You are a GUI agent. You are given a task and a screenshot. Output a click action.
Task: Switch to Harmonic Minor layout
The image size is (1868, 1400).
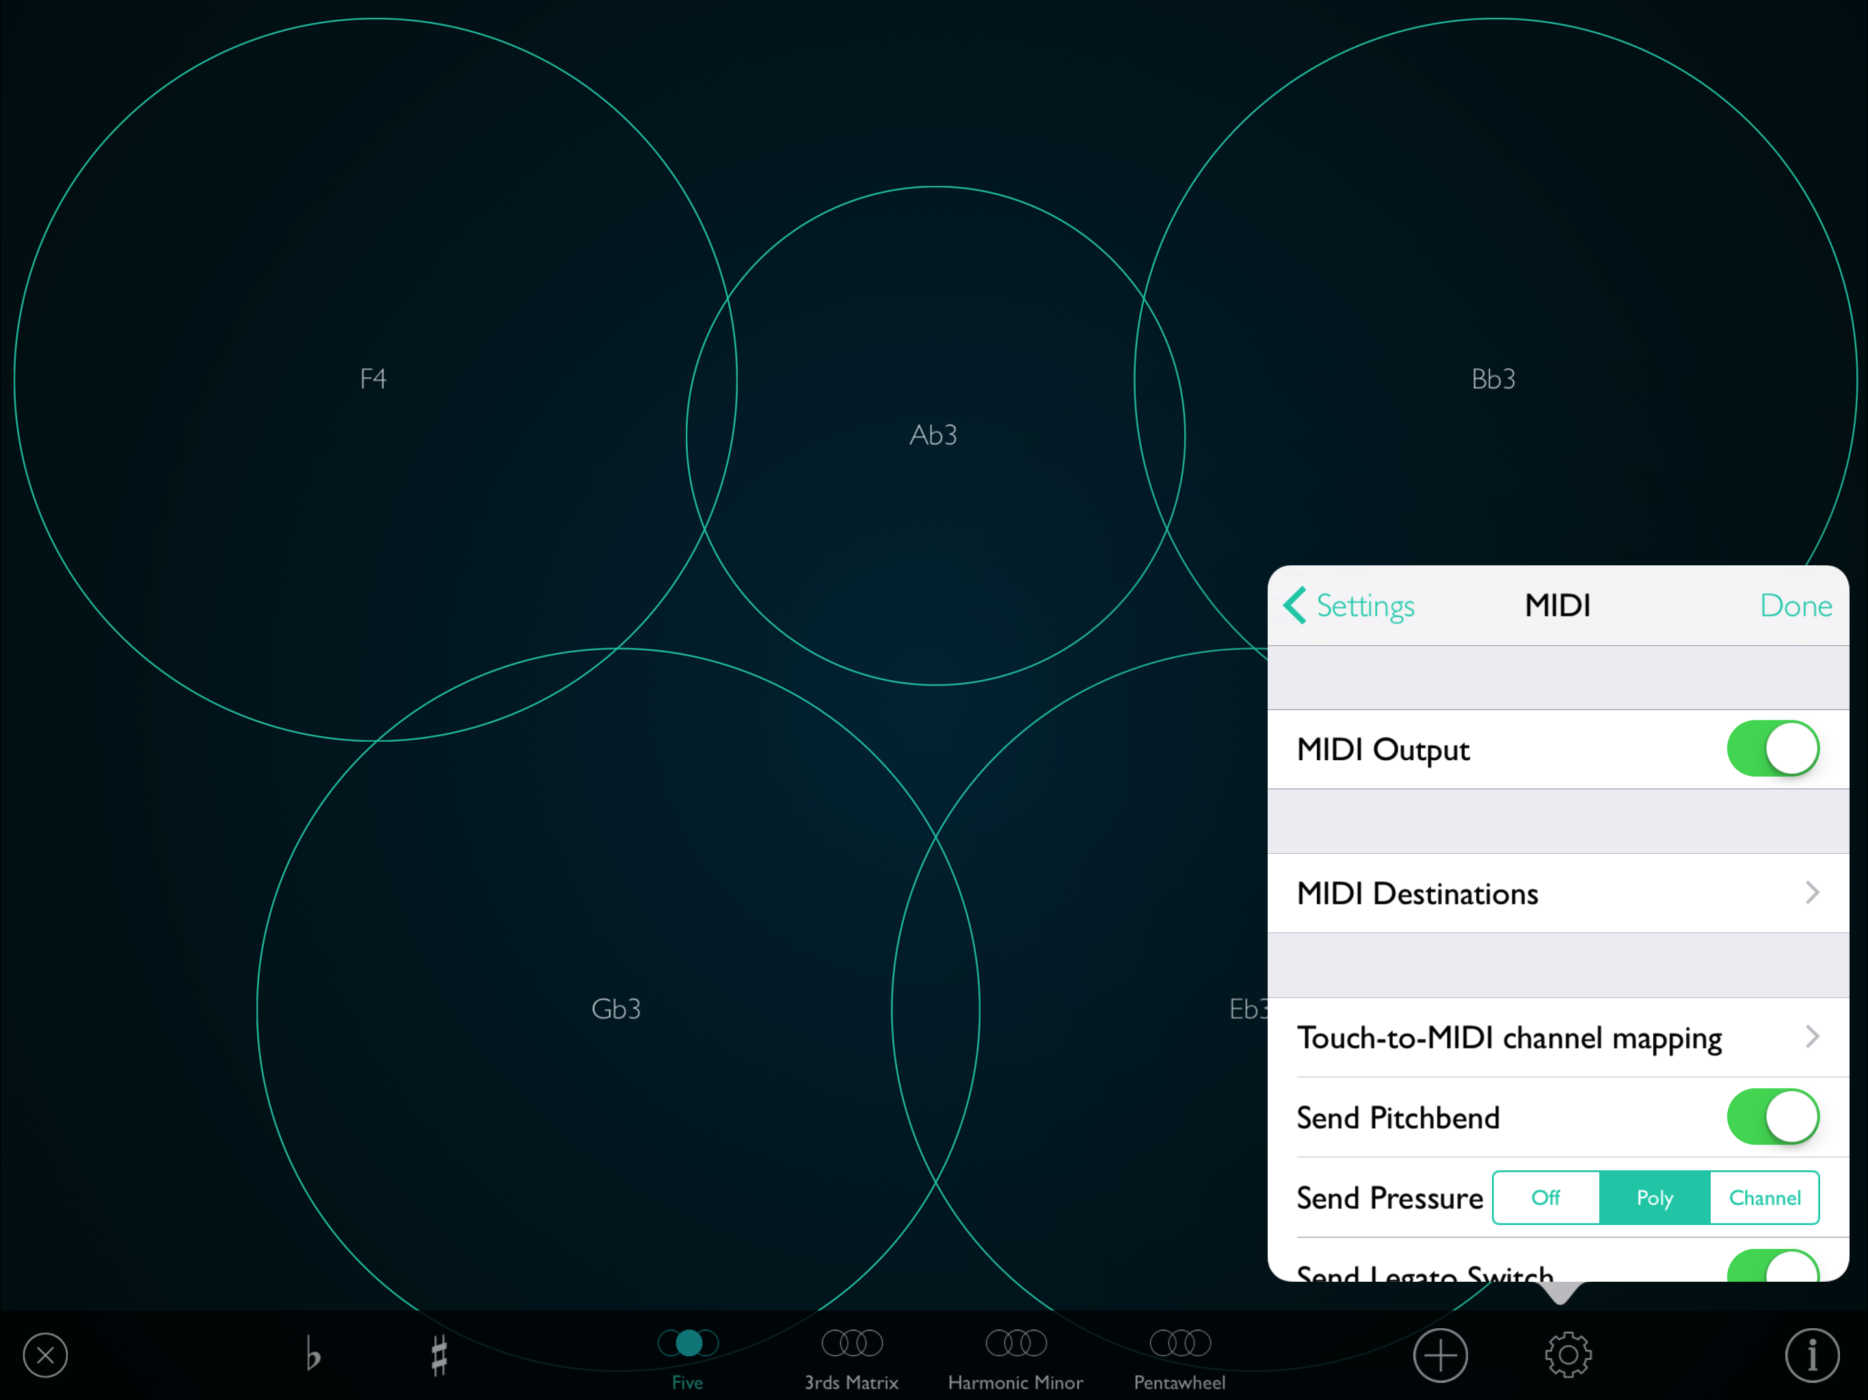(1015, 1360)
